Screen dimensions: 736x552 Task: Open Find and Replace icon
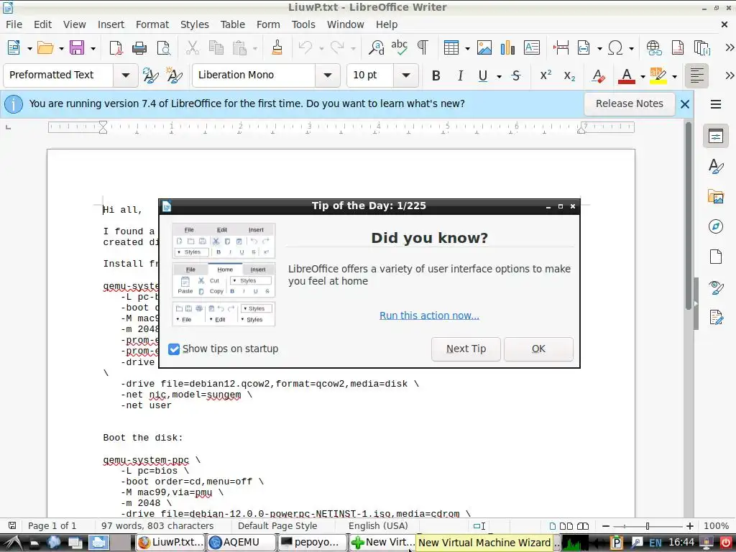[376, 47]
